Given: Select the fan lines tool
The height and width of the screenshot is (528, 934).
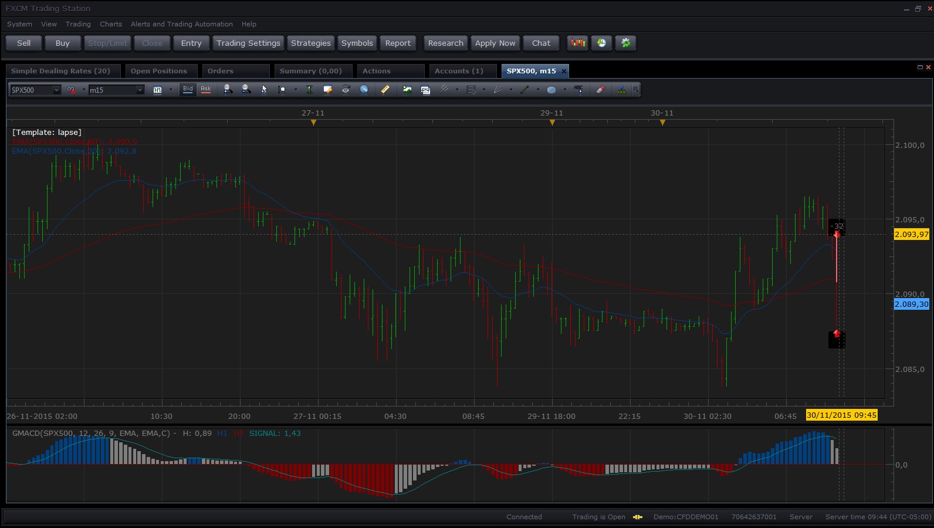Looking at the screenshot, I should (498, 89).
